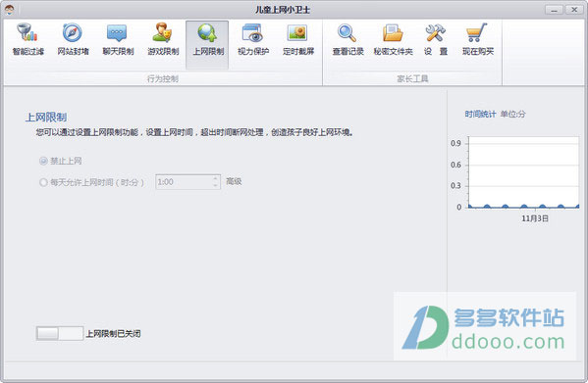Decrease time with the spinner down arrow
Screen dimensions: 588x383
[216, 185]
